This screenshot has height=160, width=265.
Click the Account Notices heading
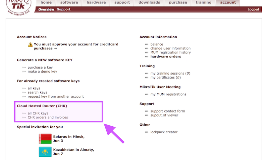[31, 37]
